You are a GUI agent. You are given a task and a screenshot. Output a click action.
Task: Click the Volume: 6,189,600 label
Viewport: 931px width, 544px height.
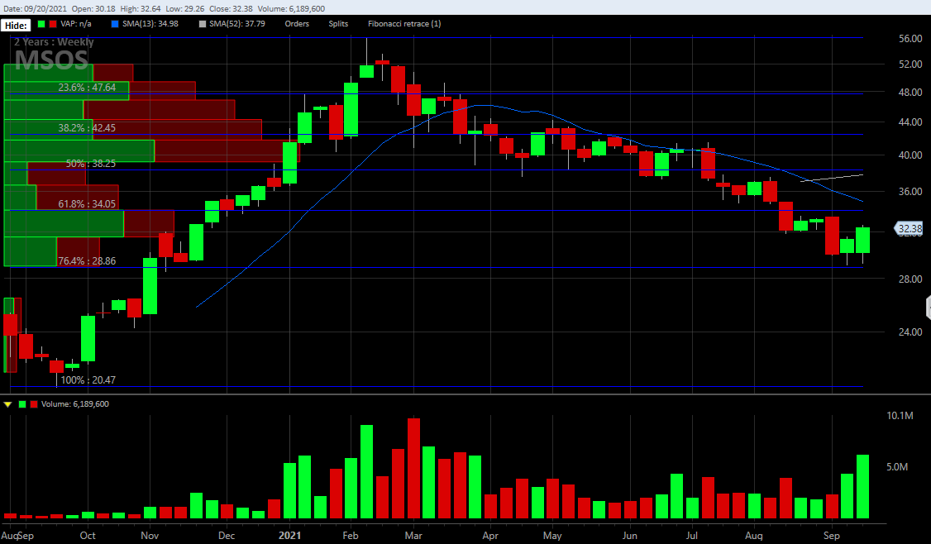coord(74,404)
